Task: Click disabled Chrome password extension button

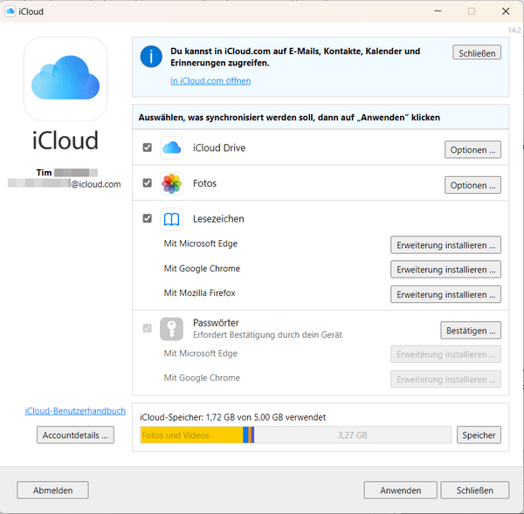Action: pyautogui.click(x=445, y=379)
